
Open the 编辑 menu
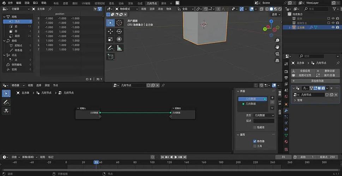click(x=19, y=3)
